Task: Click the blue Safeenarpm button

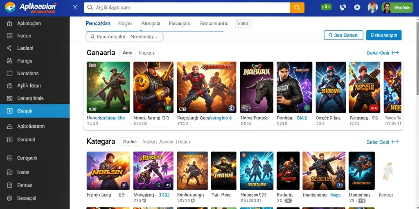Action: pos(384,35)
